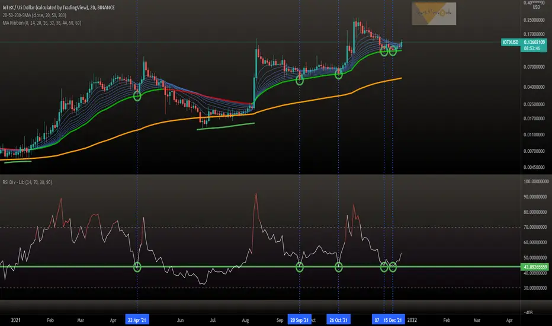Screen dimensions: 552x326
Task: Click the 07 date marker on time axis
Action: click(x=377, y=320)
